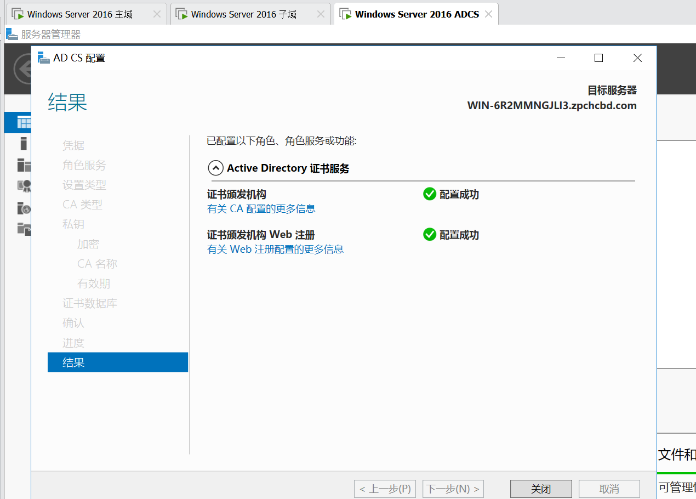Click the Server Manager app icon in title bar

tap(12, 34)
